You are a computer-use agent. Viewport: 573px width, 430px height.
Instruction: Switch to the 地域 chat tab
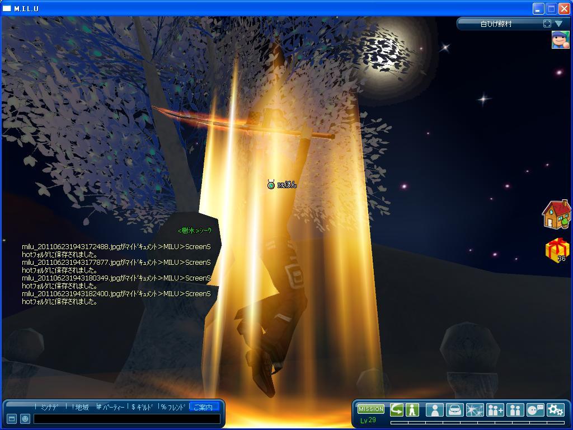point(80,407)
